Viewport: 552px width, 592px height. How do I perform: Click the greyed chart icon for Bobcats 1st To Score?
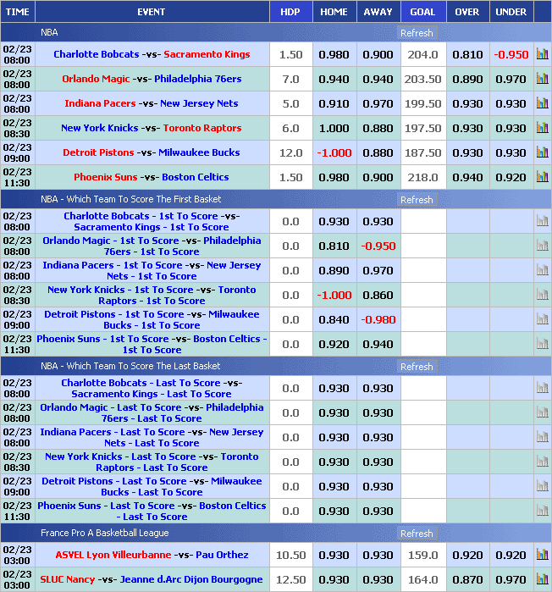coord(542,221)
